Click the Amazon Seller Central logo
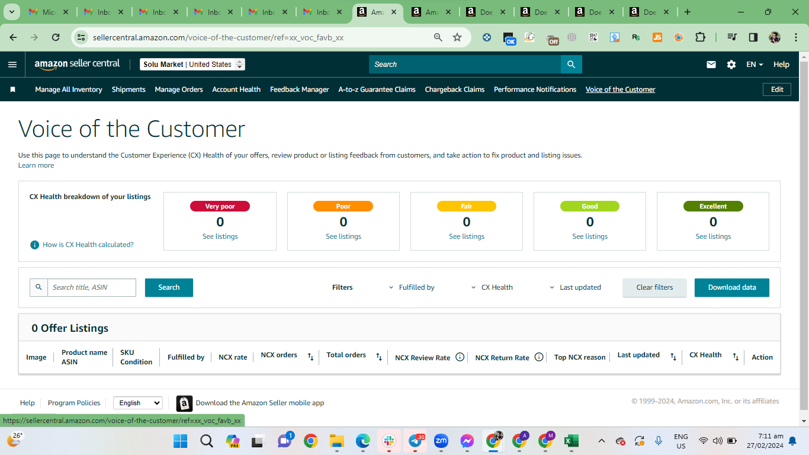 pyautogui.click(x=77, y=64)
